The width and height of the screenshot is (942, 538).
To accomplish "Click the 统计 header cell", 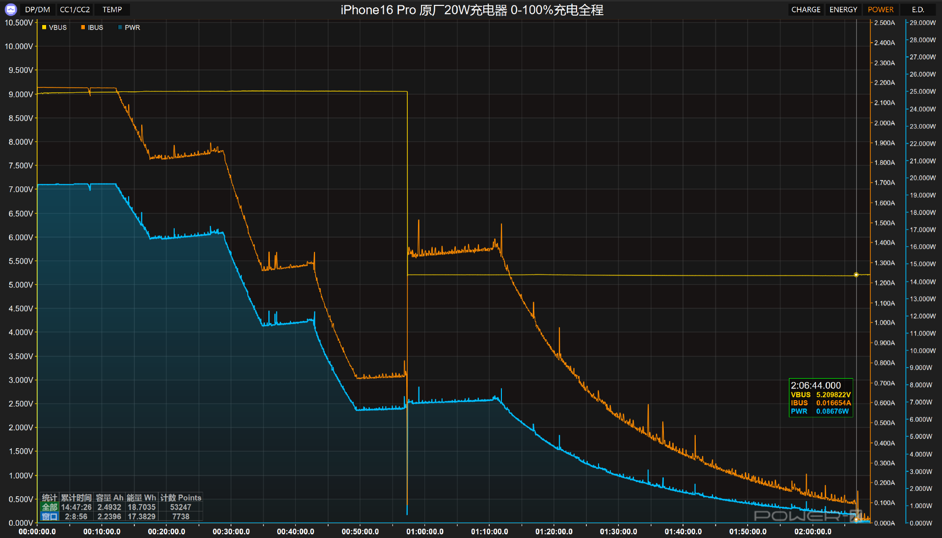I will pos(50,498).
